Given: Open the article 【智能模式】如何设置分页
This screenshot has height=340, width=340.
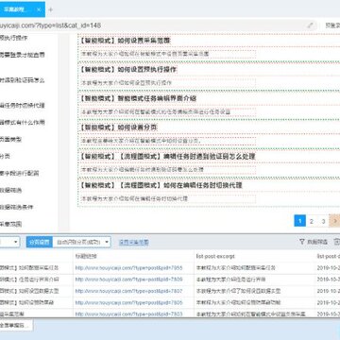Looking at the screenshot, I should click(118, 127).
